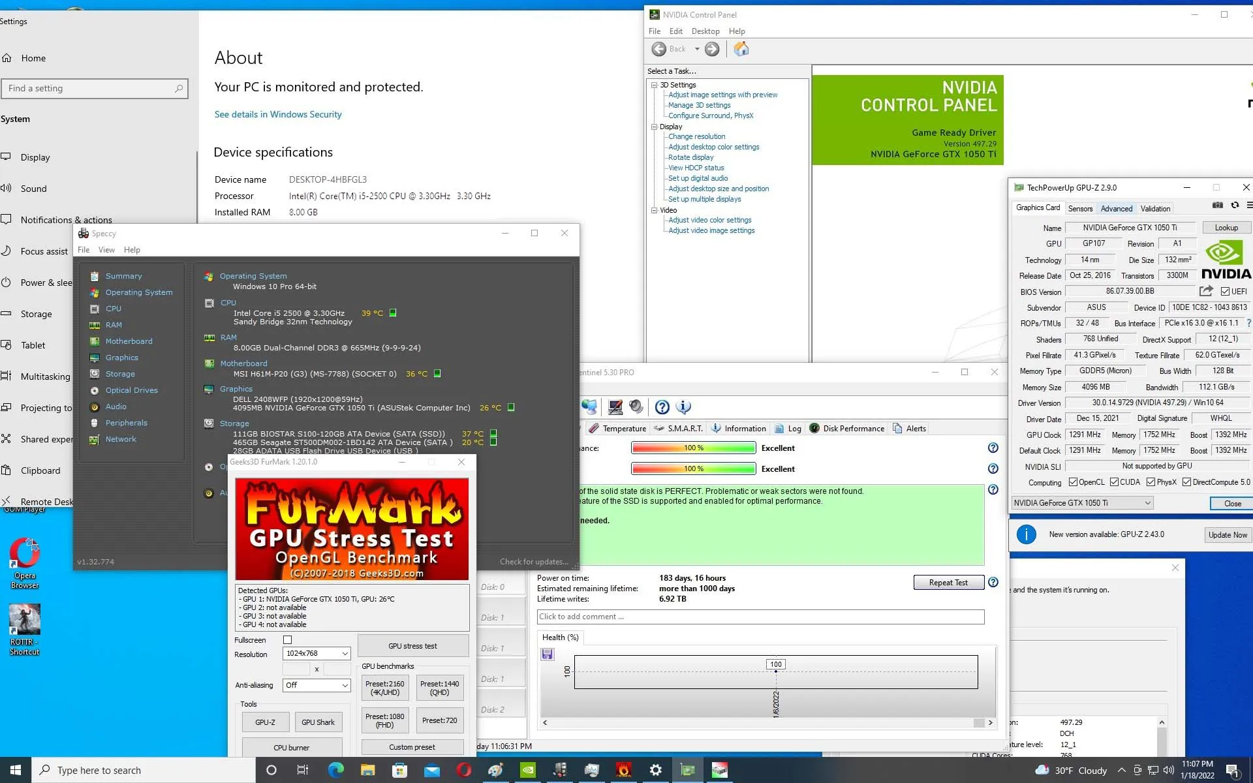Toggle CUDA checkbox in GPU-Z
This screenshot has width=1253, height=783.
(1114, 482)
